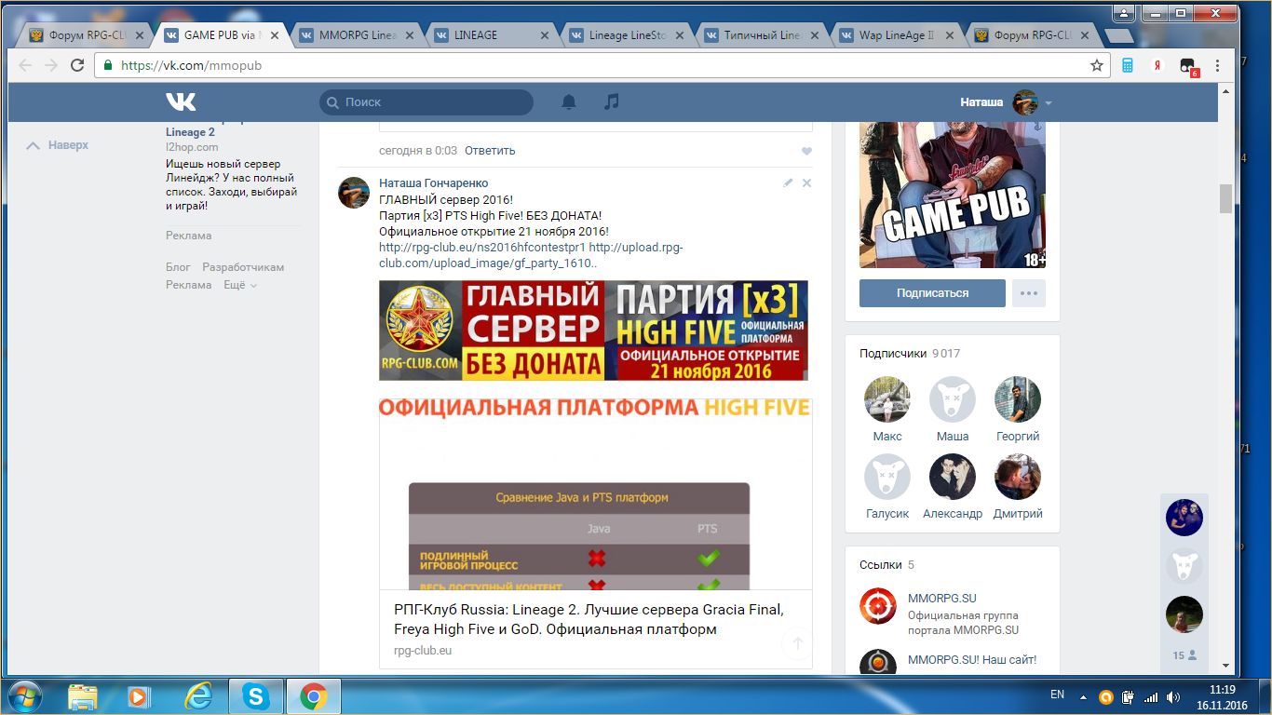Bookmark this page with star icon
Image resolution: width=1272 pixels, height=715 pixels.
1097,65
